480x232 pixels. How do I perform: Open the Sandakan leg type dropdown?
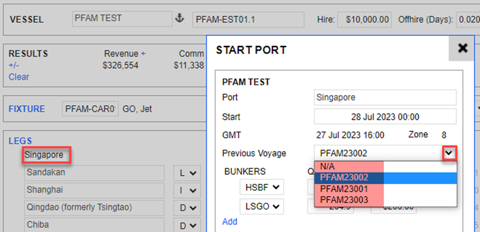187,173
